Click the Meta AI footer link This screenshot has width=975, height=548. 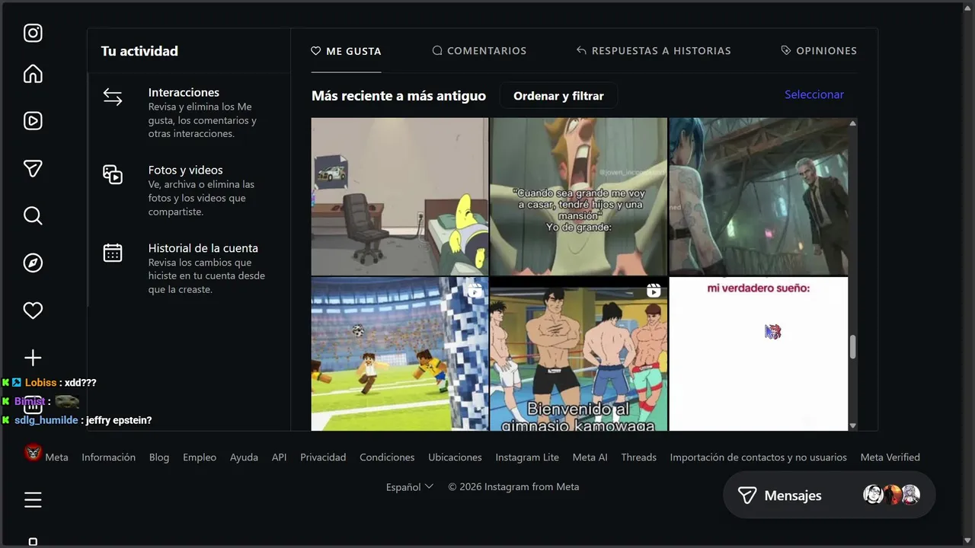click(590, 457)
